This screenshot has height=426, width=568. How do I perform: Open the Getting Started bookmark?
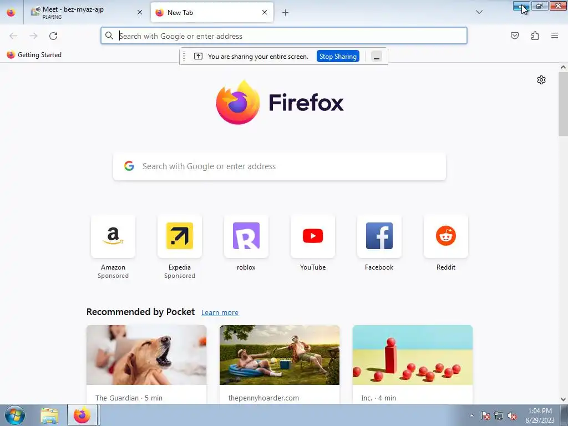[x=34, y=55]
